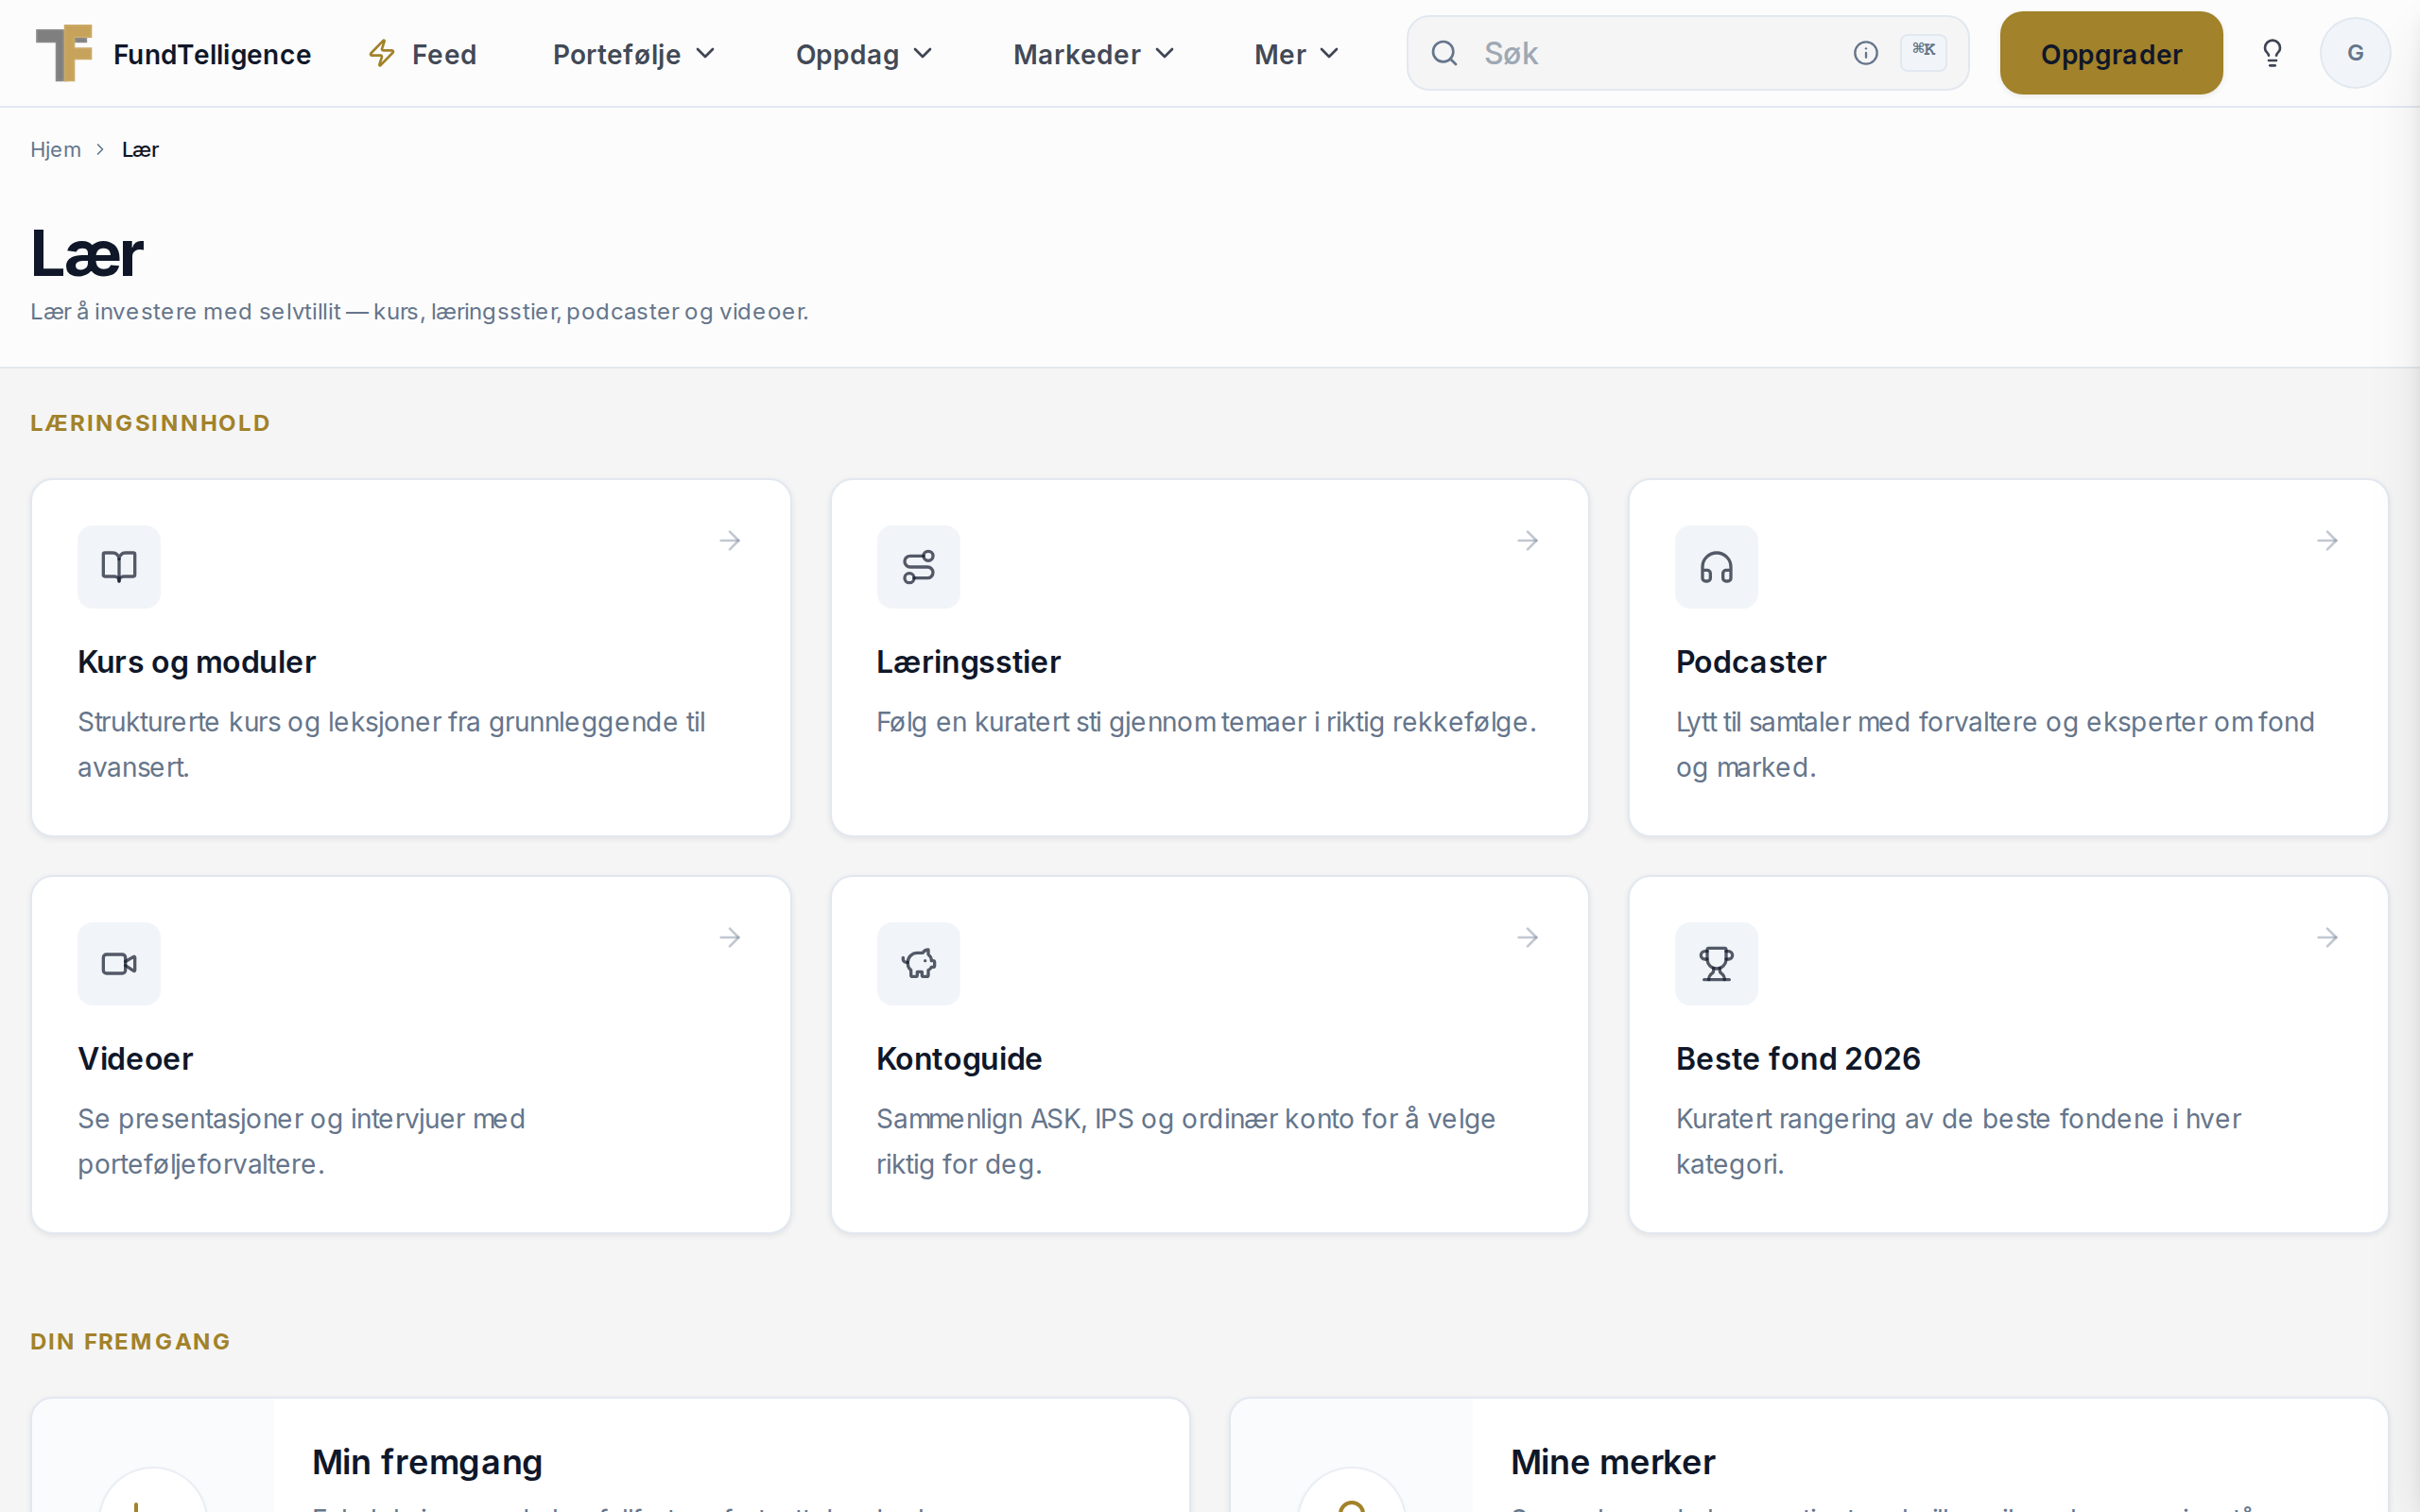This screenshot has width=2420, height=1512.
Task: Click the open book icon for Kurs og moduler
Action: click(x=119, y=567)
